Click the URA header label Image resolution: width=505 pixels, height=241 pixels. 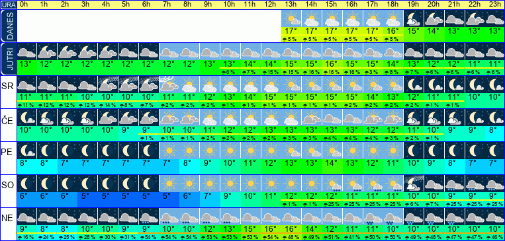pos(8,5)
